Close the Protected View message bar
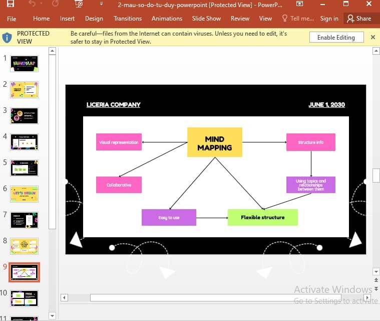 pos(373,37)
